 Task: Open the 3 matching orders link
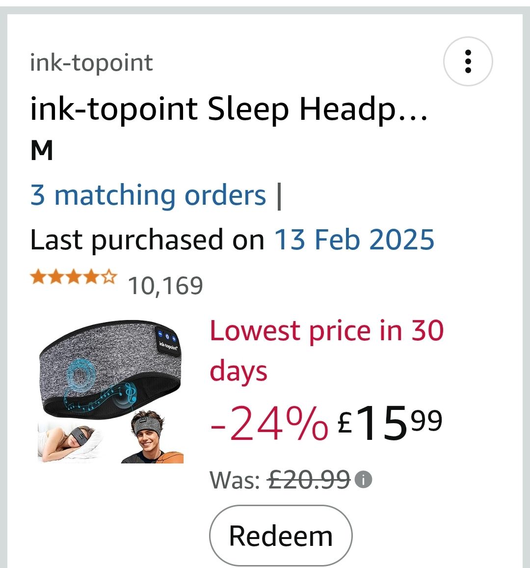148,195
